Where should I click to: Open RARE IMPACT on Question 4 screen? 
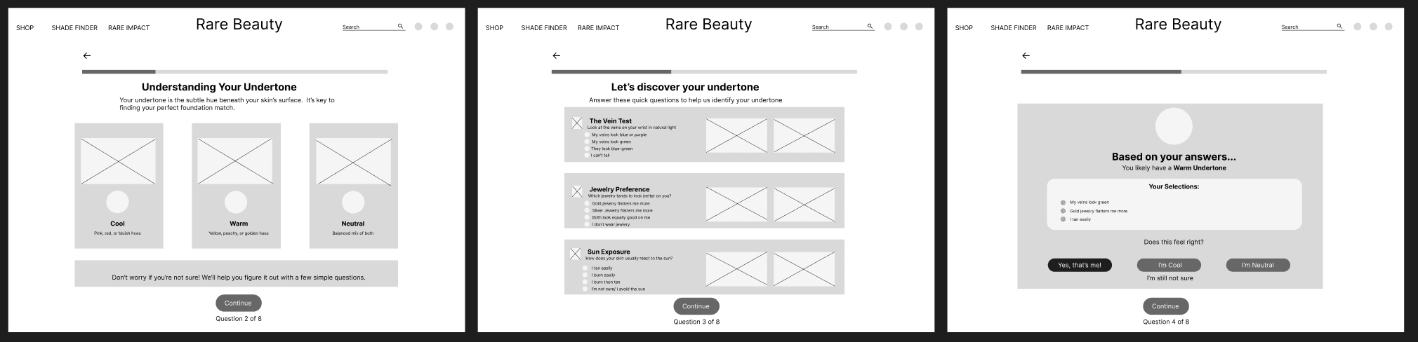[1068, 28]
